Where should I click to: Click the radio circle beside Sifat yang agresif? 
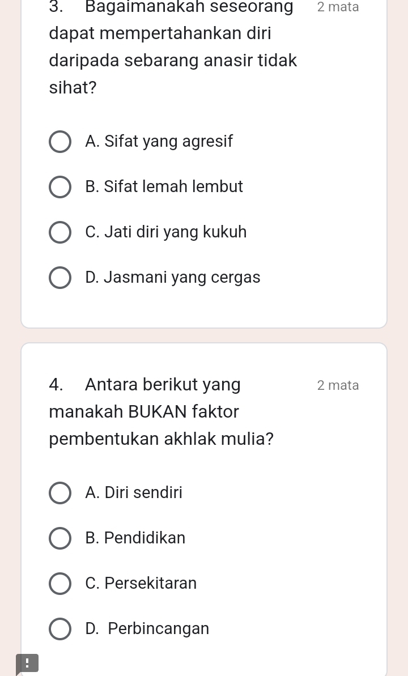click(60, 141)
